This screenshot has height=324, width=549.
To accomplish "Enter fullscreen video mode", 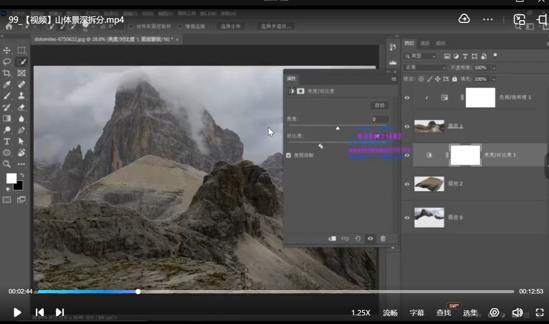I will [540, 312].
